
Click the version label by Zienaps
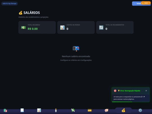click(10, 3)
